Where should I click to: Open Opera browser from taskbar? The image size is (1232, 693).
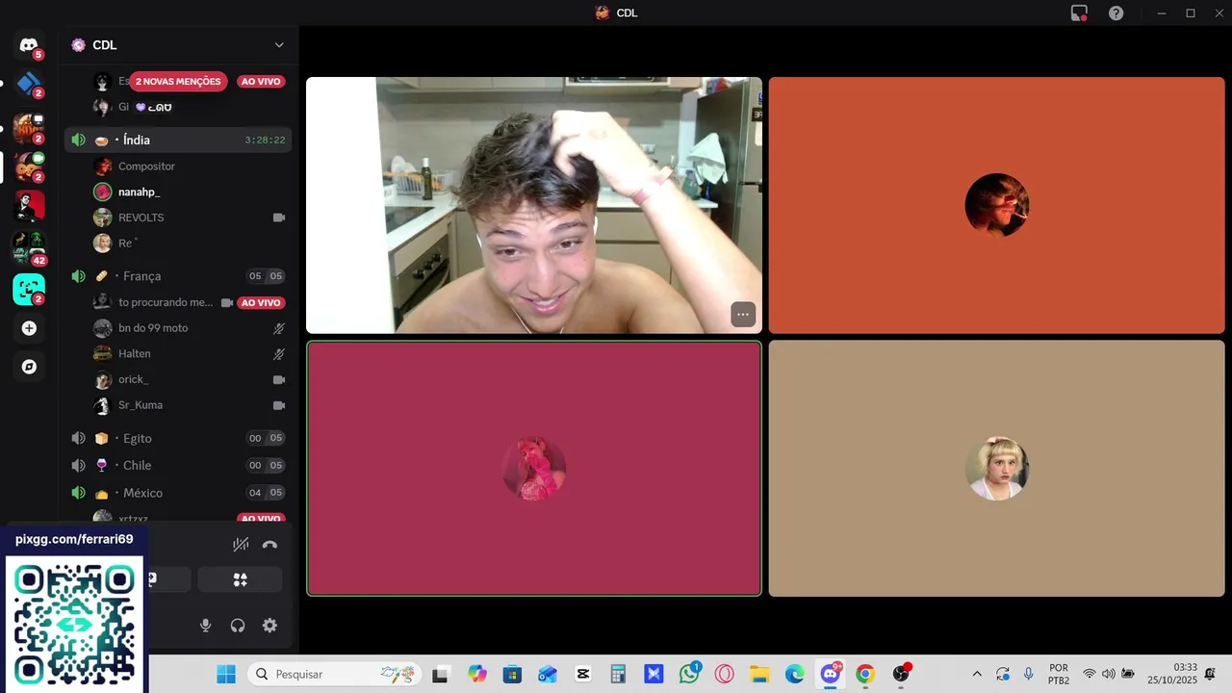click(x=724, y=674)
